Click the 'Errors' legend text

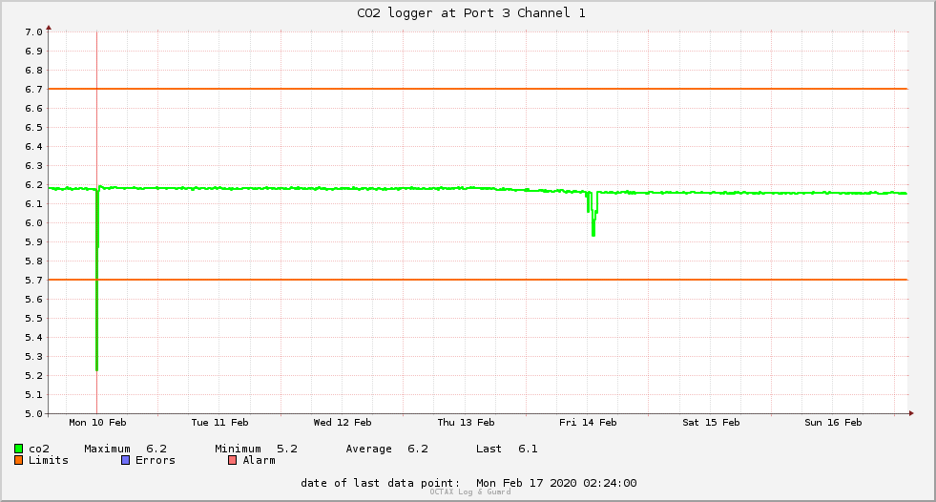tap(156, 460)
